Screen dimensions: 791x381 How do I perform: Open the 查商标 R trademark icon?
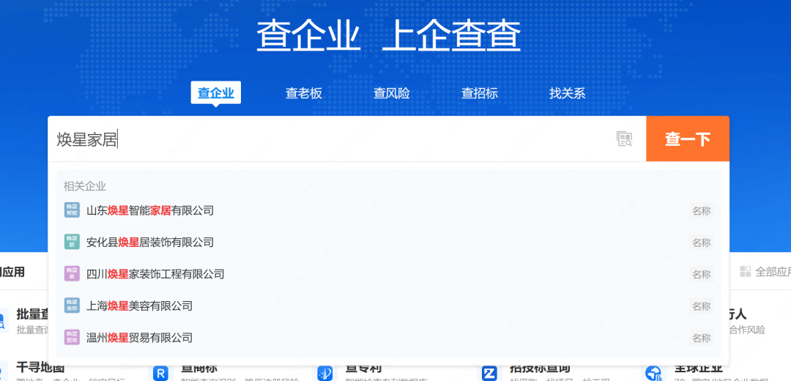tap(160, 373)
